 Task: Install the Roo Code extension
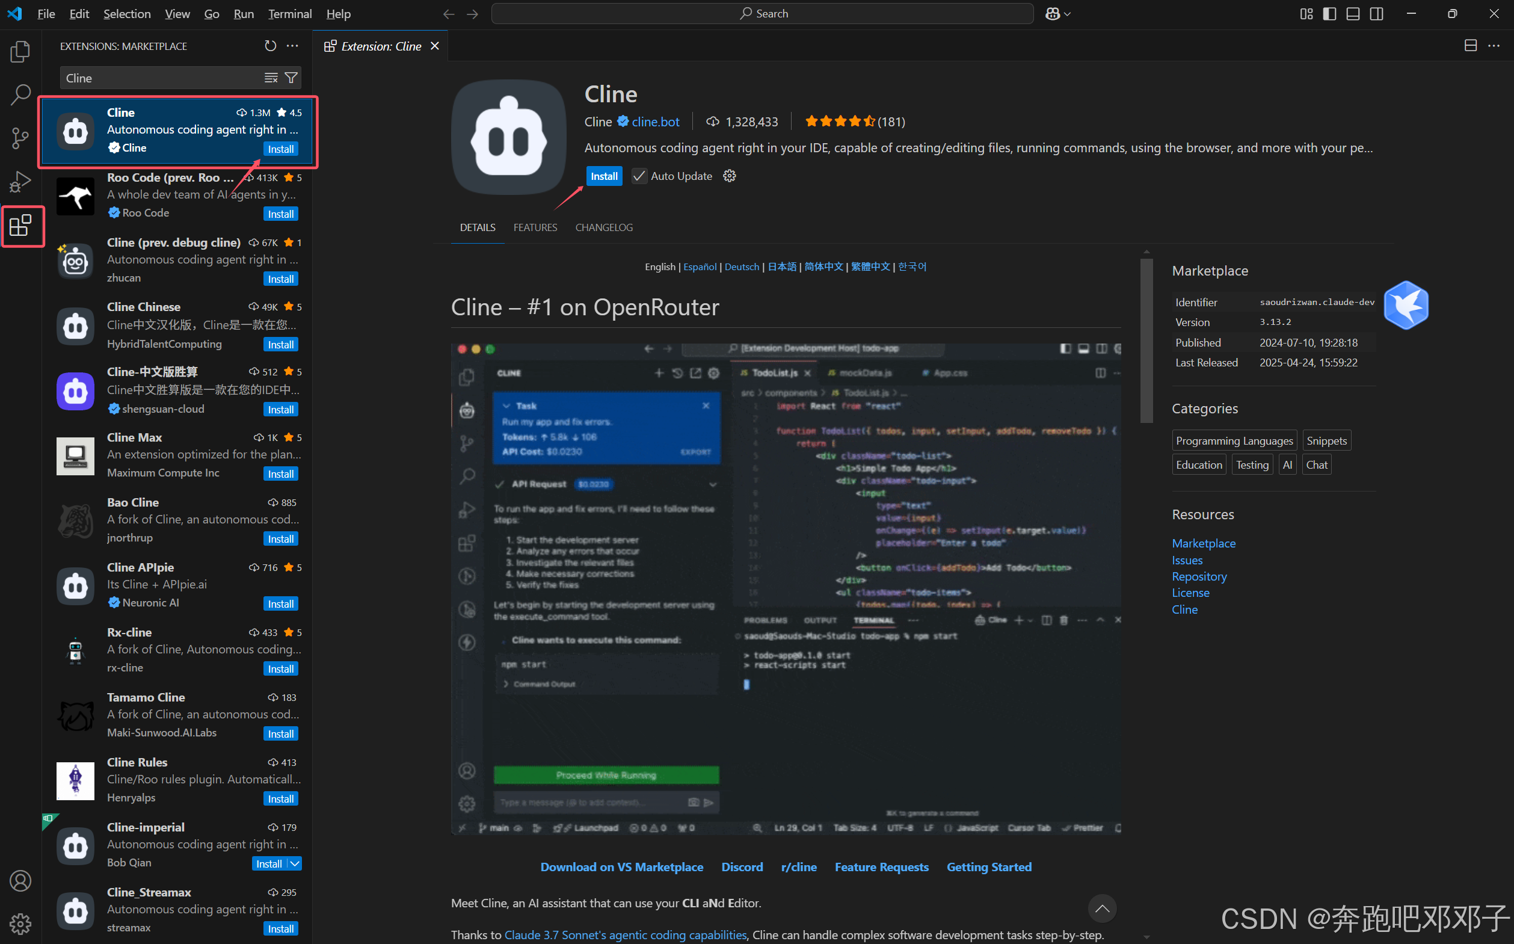pos(280,214)
